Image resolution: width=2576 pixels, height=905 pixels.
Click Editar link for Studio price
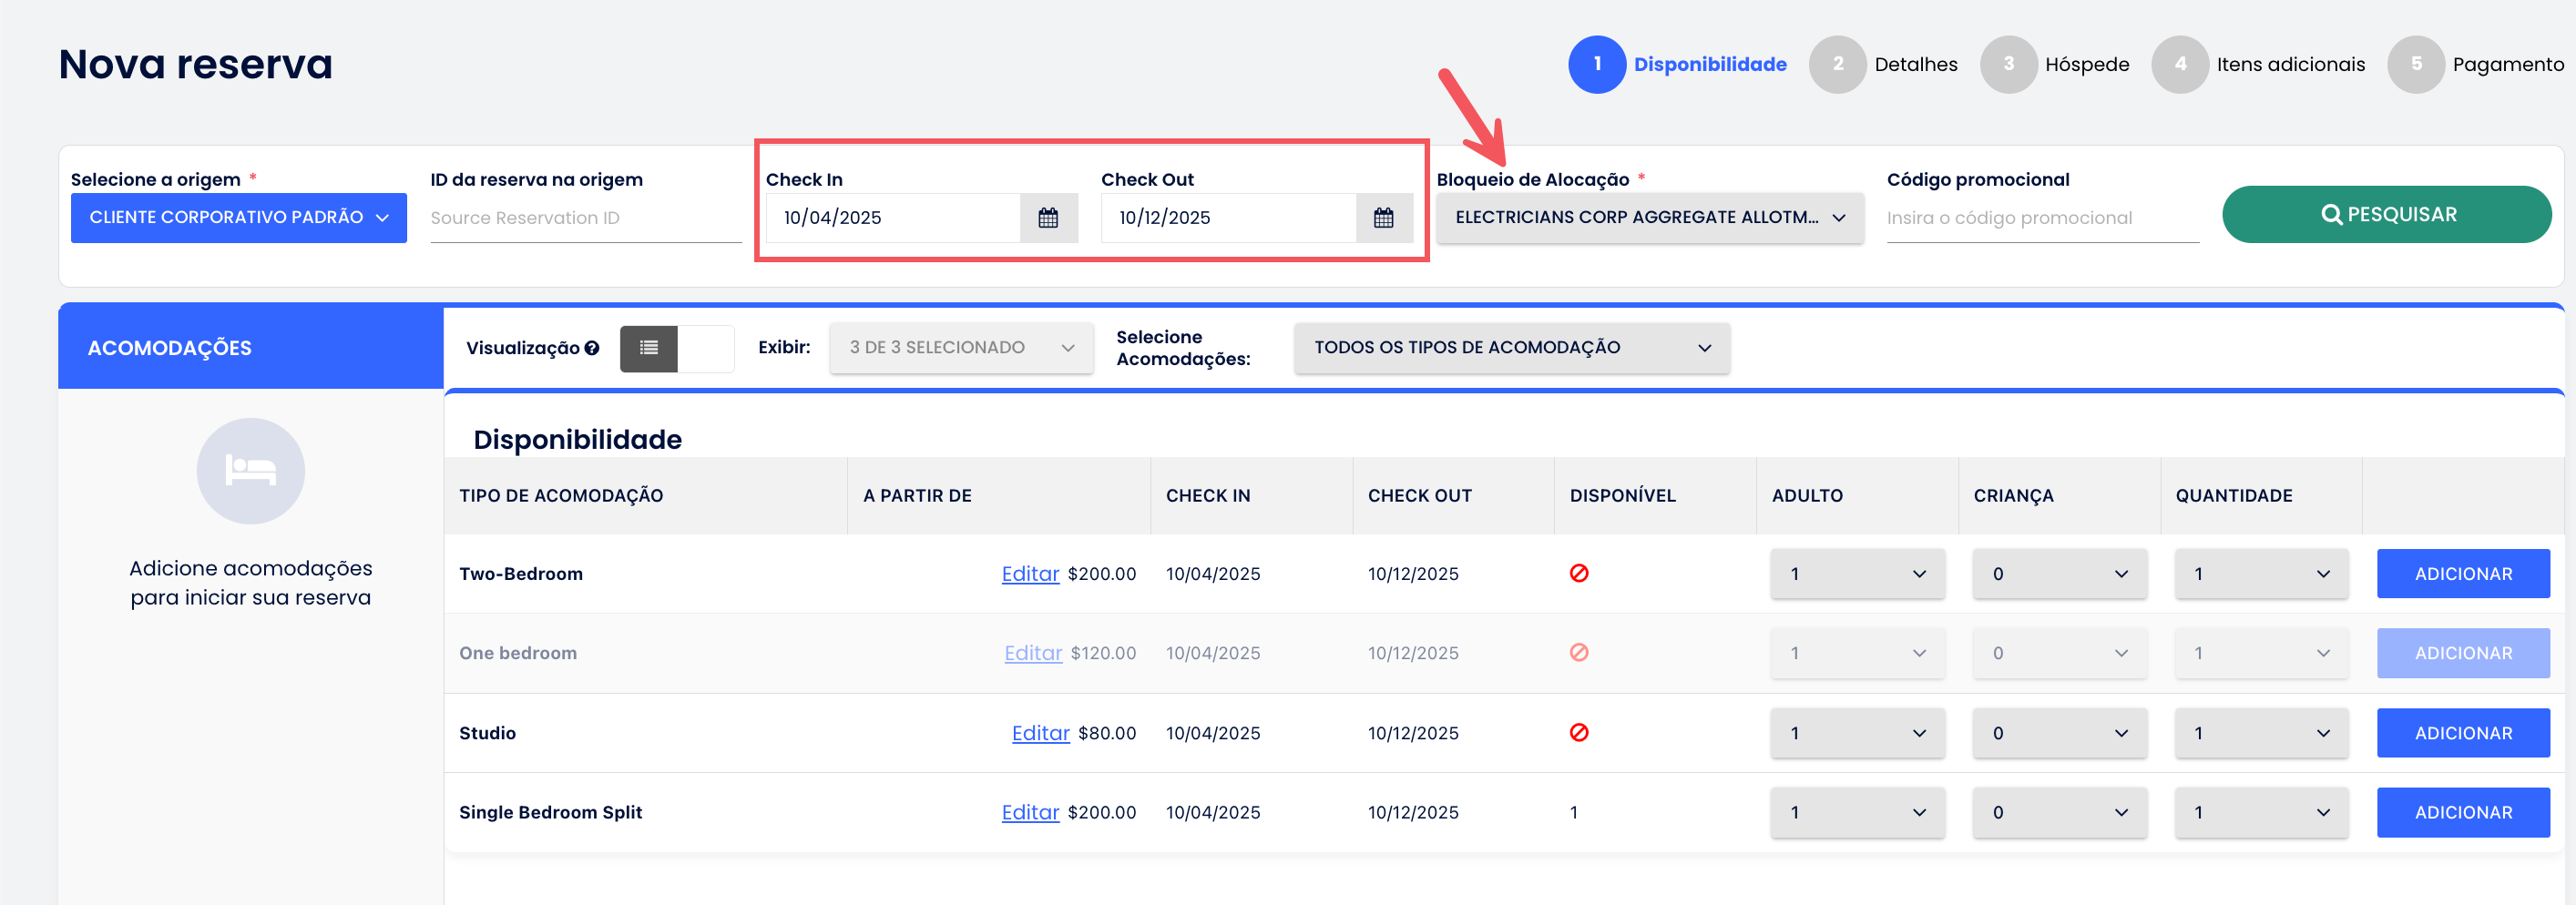click(1040, 733)
